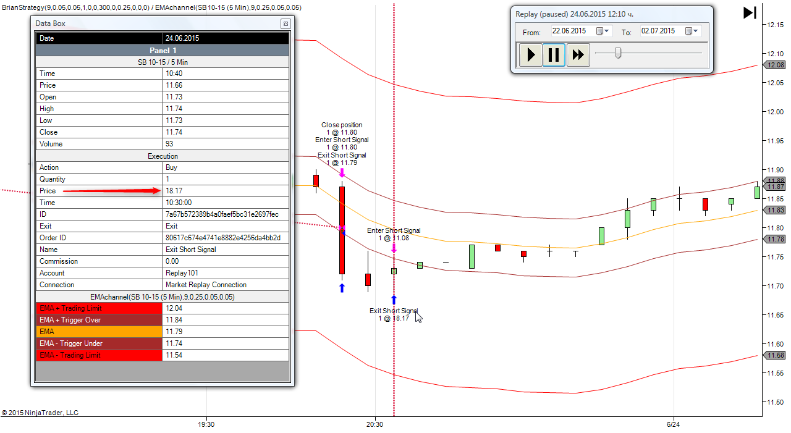Click the execution Time value 10:30:00
Screen dimensions: 791x433
coord(226,203)
